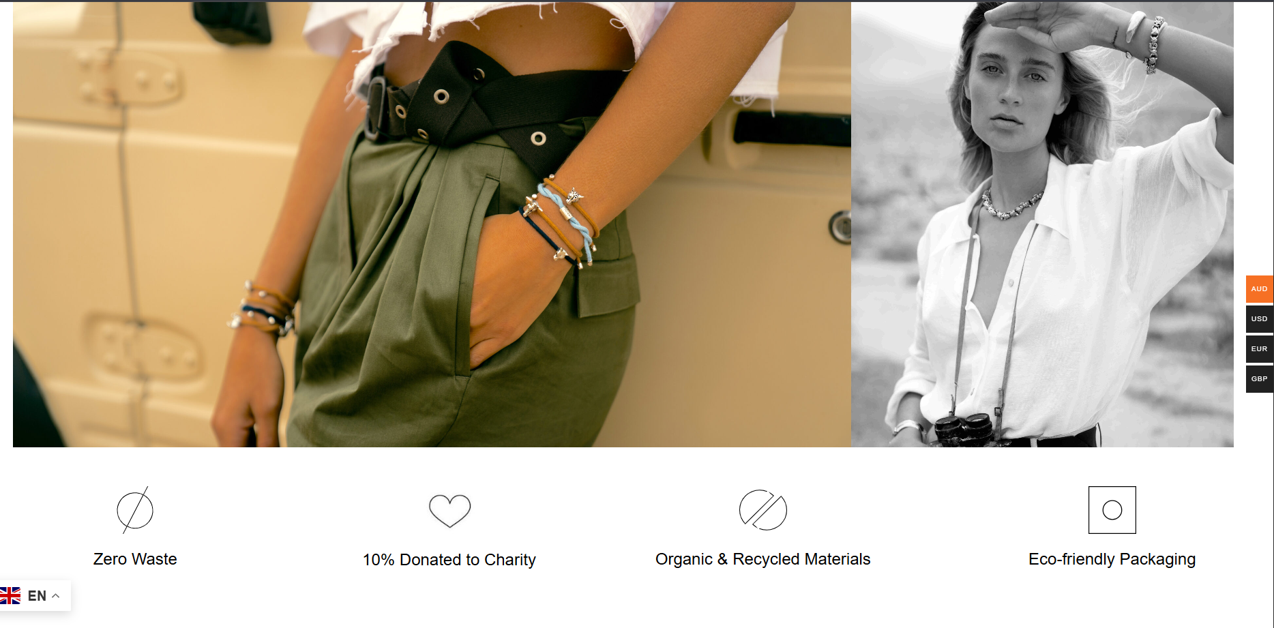Click the Zero Waste label

(x=135, y=559)
